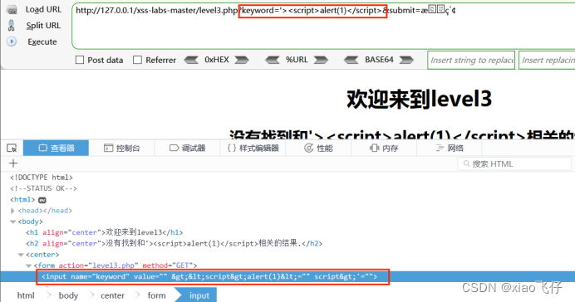Click the Load URL label
Viewport: 575px width, 302px height.
(x=43, y=9)
